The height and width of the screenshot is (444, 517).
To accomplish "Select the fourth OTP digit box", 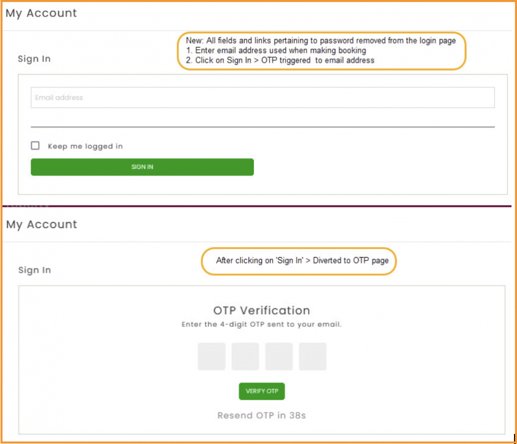I will (x=313, y=357).
